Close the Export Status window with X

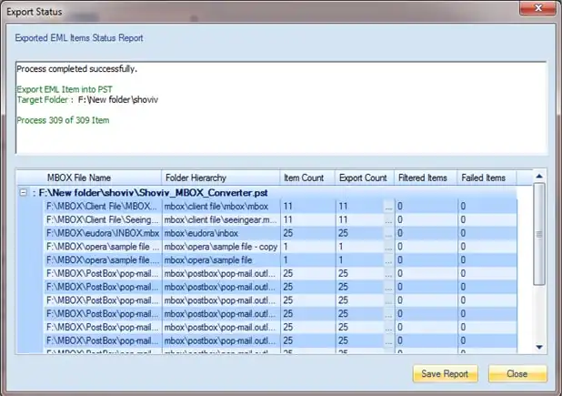coord(537,7)
